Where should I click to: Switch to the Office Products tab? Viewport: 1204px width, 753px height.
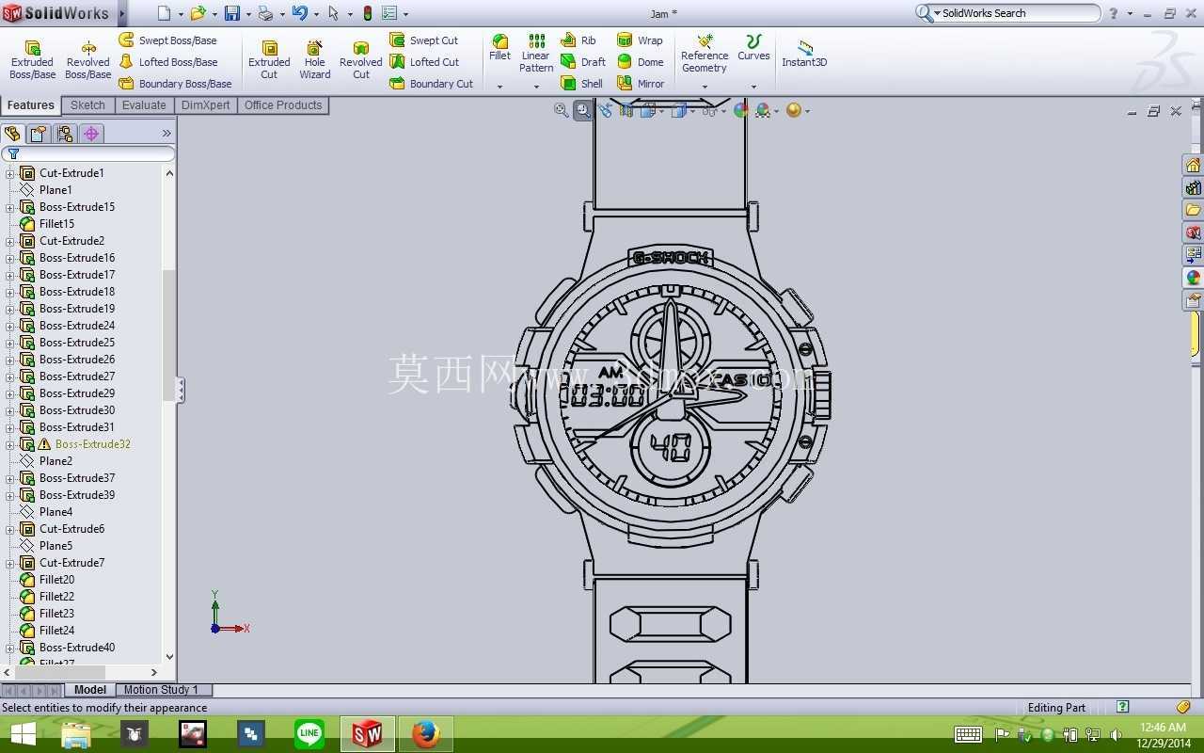[x=283, y=105]
